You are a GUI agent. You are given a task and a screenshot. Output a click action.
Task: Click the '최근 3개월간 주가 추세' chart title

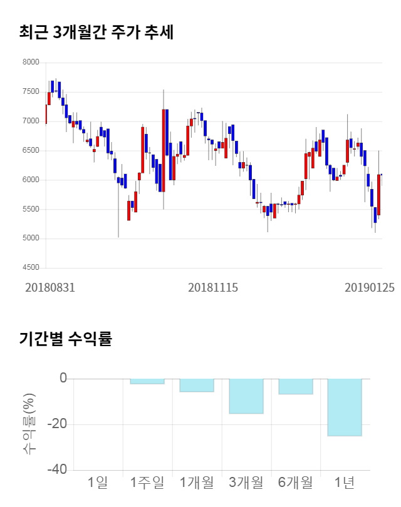click(96, 33)
